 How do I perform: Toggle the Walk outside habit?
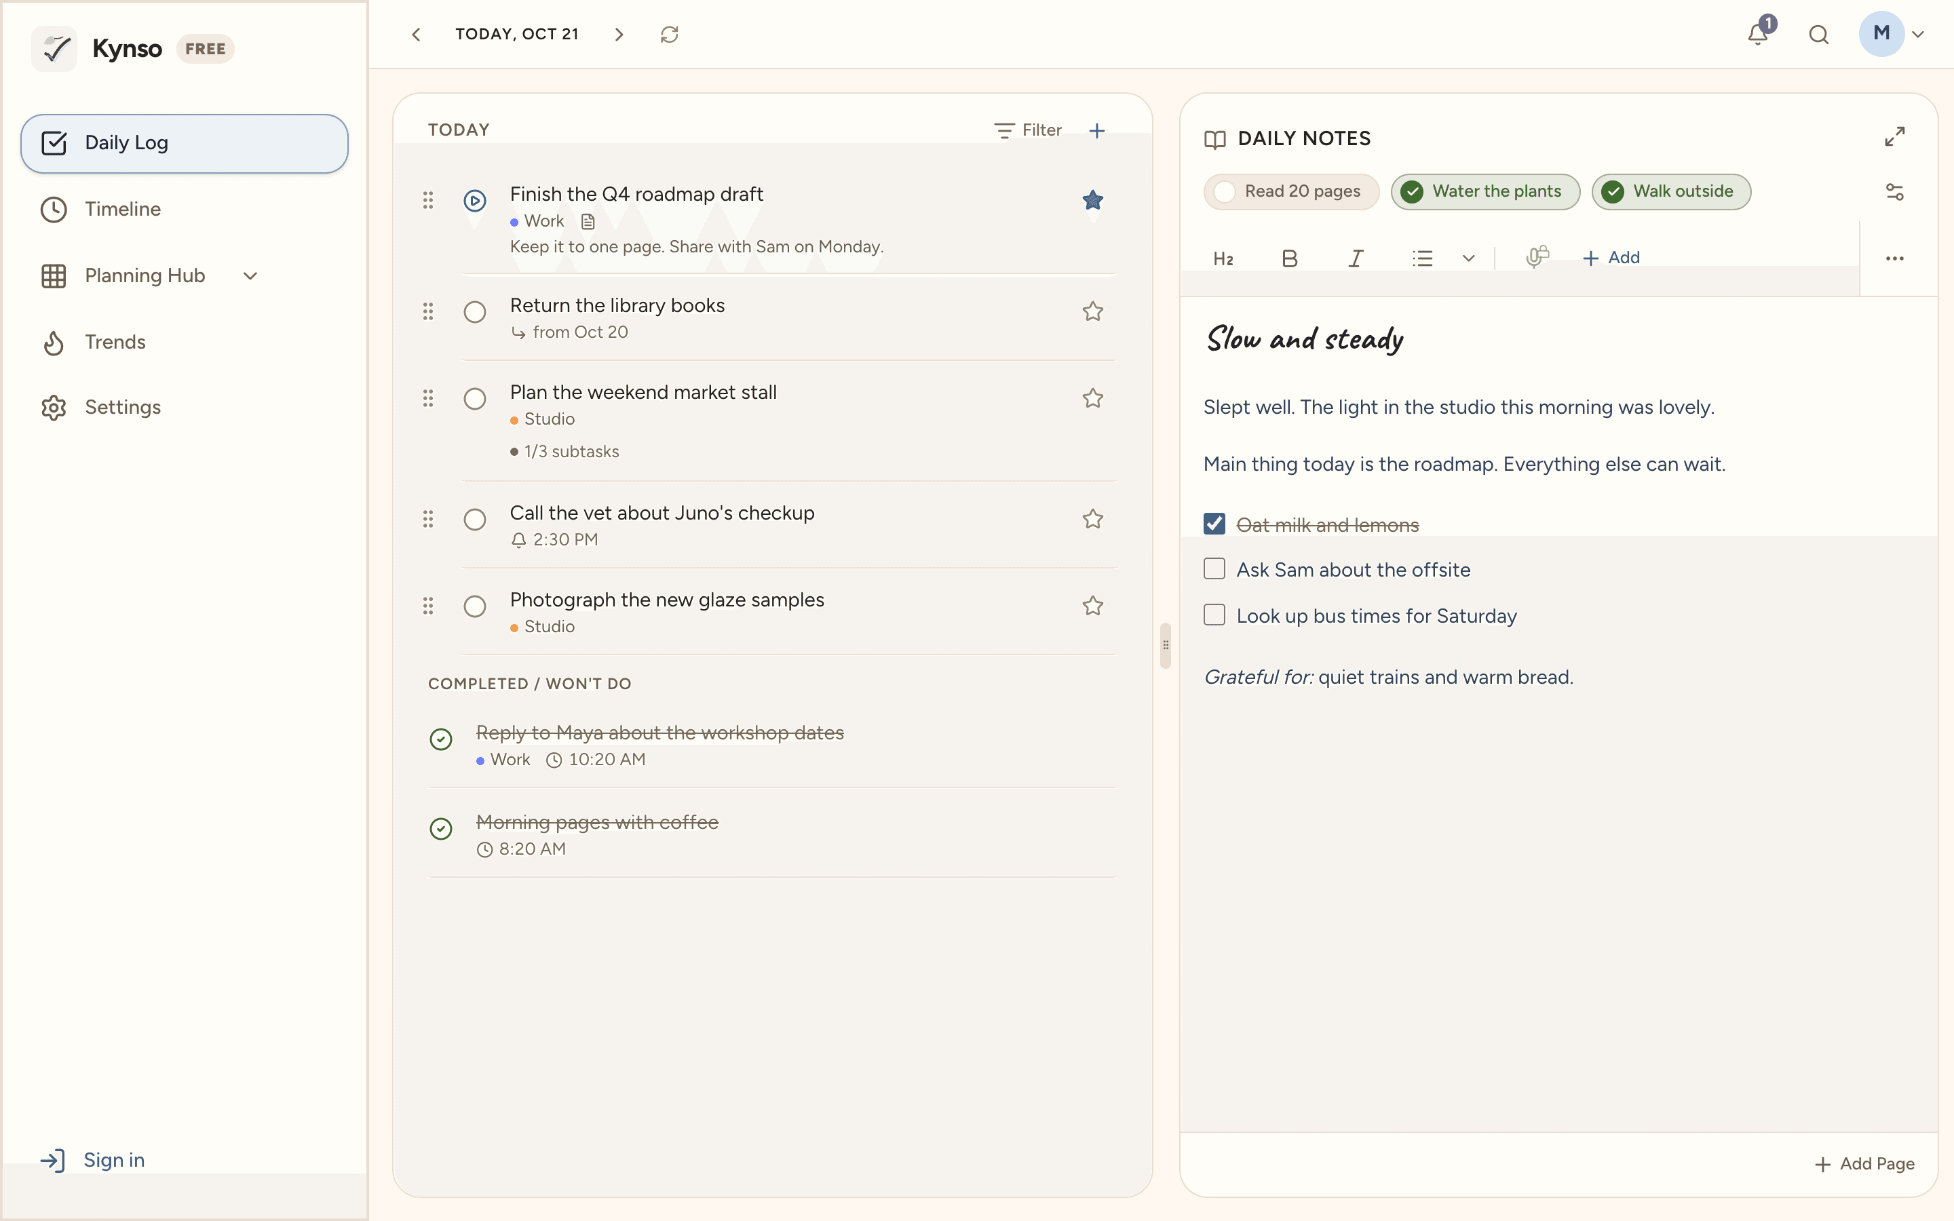(1670, 192)
